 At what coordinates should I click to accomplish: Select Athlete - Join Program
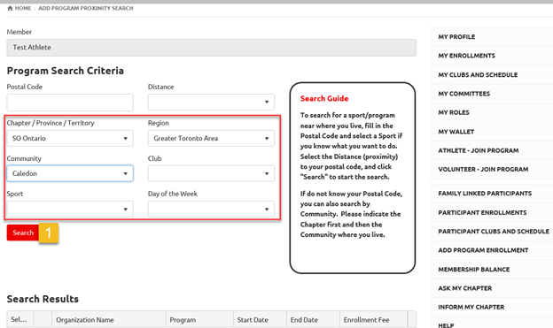pyautogui.click(x=479, y=150)
